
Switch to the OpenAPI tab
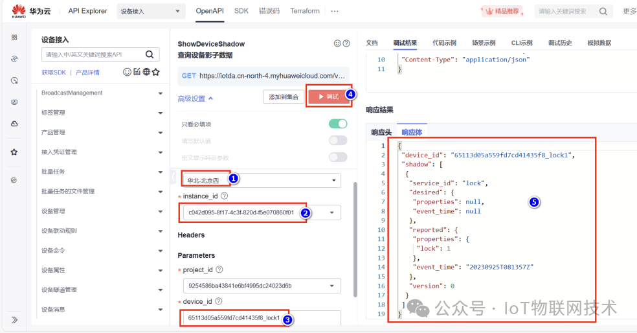[x=210, y=11]
